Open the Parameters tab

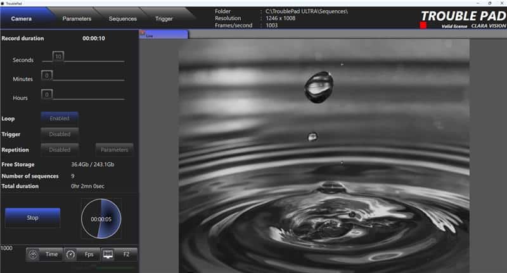pyautogui.click(x=77, y=19)
